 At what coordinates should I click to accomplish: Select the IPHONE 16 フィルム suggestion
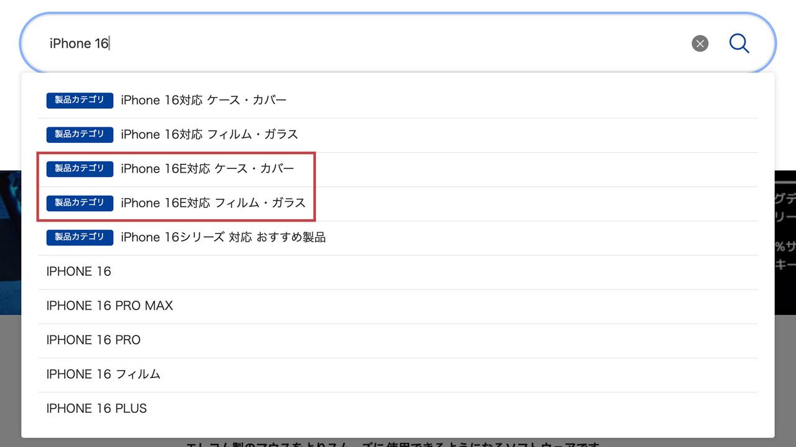[x=398, y=374]
